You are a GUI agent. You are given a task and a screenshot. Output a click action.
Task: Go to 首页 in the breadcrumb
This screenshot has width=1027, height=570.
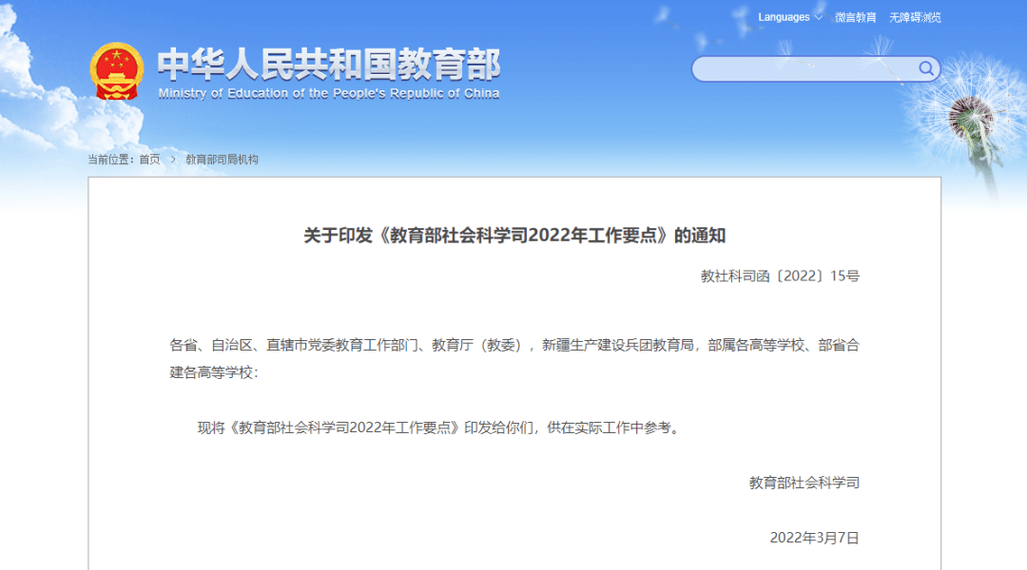pyautogui.click(x=149, y=160)
